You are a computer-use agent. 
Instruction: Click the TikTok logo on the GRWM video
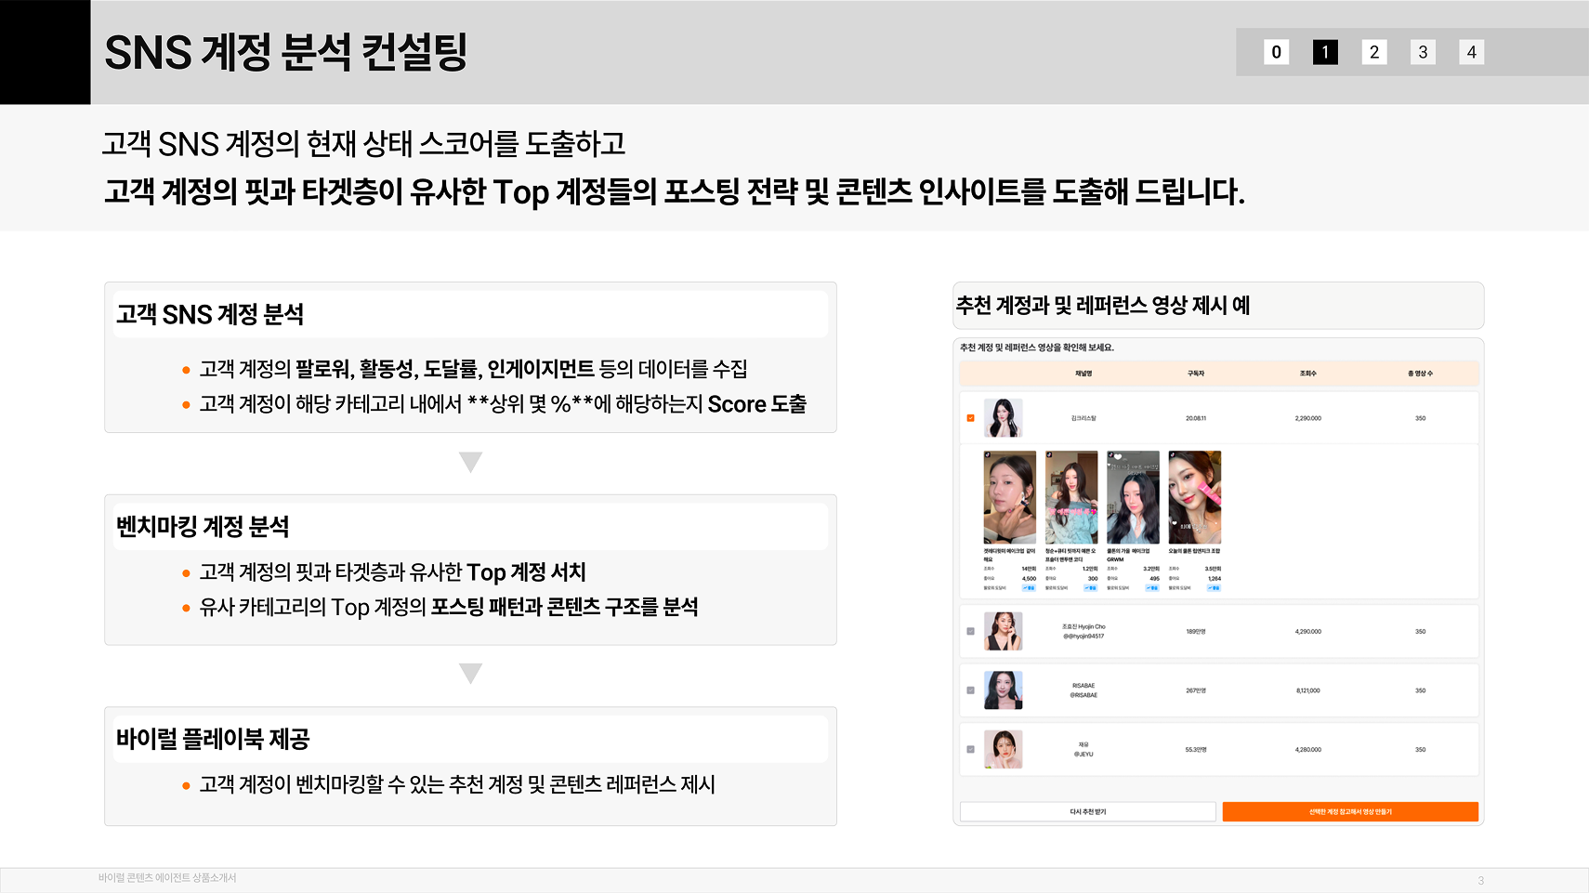(x=1111, y=454)
